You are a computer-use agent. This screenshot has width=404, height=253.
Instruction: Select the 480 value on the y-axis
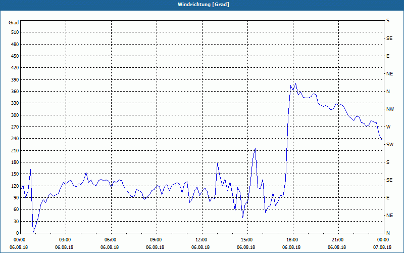point(15,45)
